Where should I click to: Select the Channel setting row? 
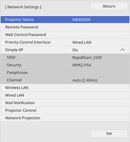tap(65, 80)
